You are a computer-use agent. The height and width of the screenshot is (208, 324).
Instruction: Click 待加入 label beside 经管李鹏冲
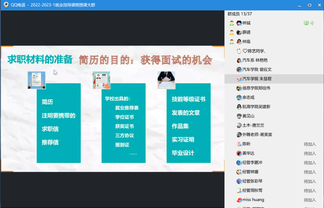coord(310,163)
